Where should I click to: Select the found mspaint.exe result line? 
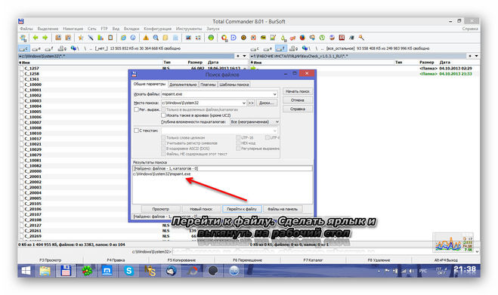(162, 174)
